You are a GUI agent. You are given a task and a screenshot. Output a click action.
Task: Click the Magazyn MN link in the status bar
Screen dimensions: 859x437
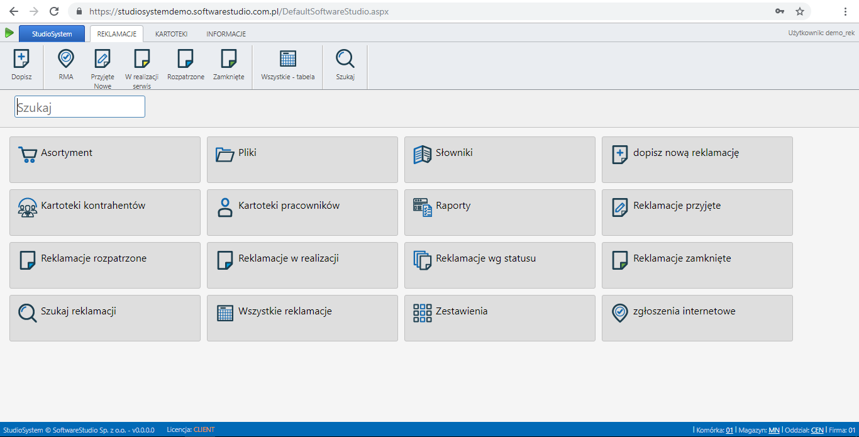pos(773,430)
